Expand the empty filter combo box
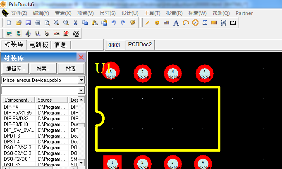This screenshot has width=282, height=169. click(81, 90)
